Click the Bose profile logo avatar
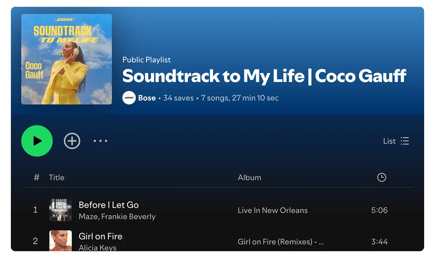Screen dimensions: 435x258 click(x=129, y=98)
